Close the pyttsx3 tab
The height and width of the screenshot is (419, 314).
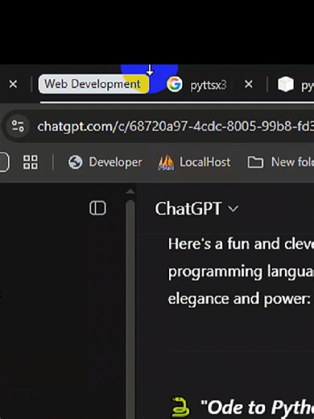coord(249,85)
